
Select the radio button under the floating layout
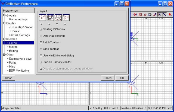[49, 24]
